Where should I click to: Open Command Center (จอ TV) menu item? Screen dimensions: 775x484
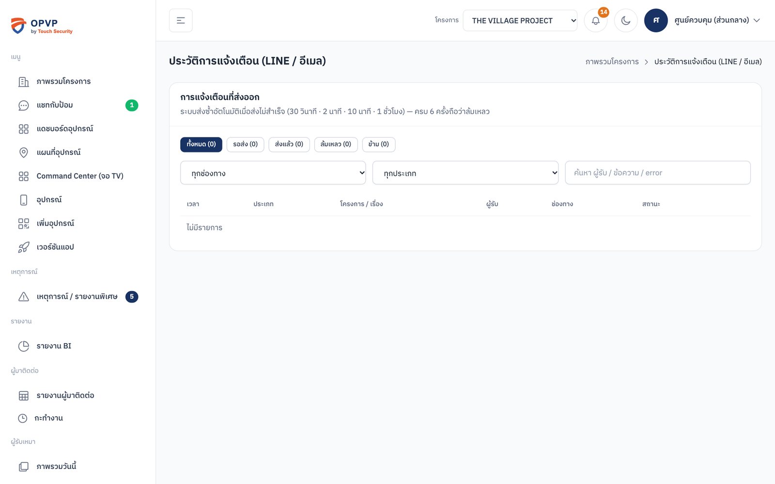77,176
